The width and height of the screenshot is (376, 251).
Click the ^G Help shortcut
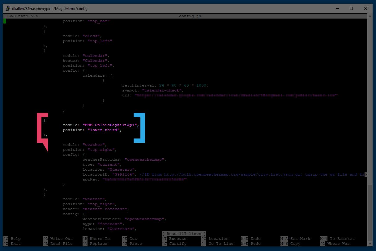[x=12, y=239]
